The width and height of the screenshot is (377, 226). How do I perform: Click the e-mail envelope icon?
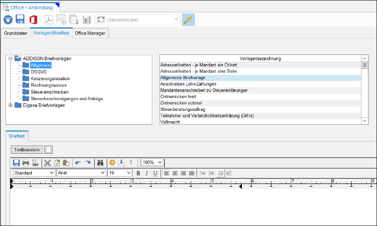coord(61,19)
